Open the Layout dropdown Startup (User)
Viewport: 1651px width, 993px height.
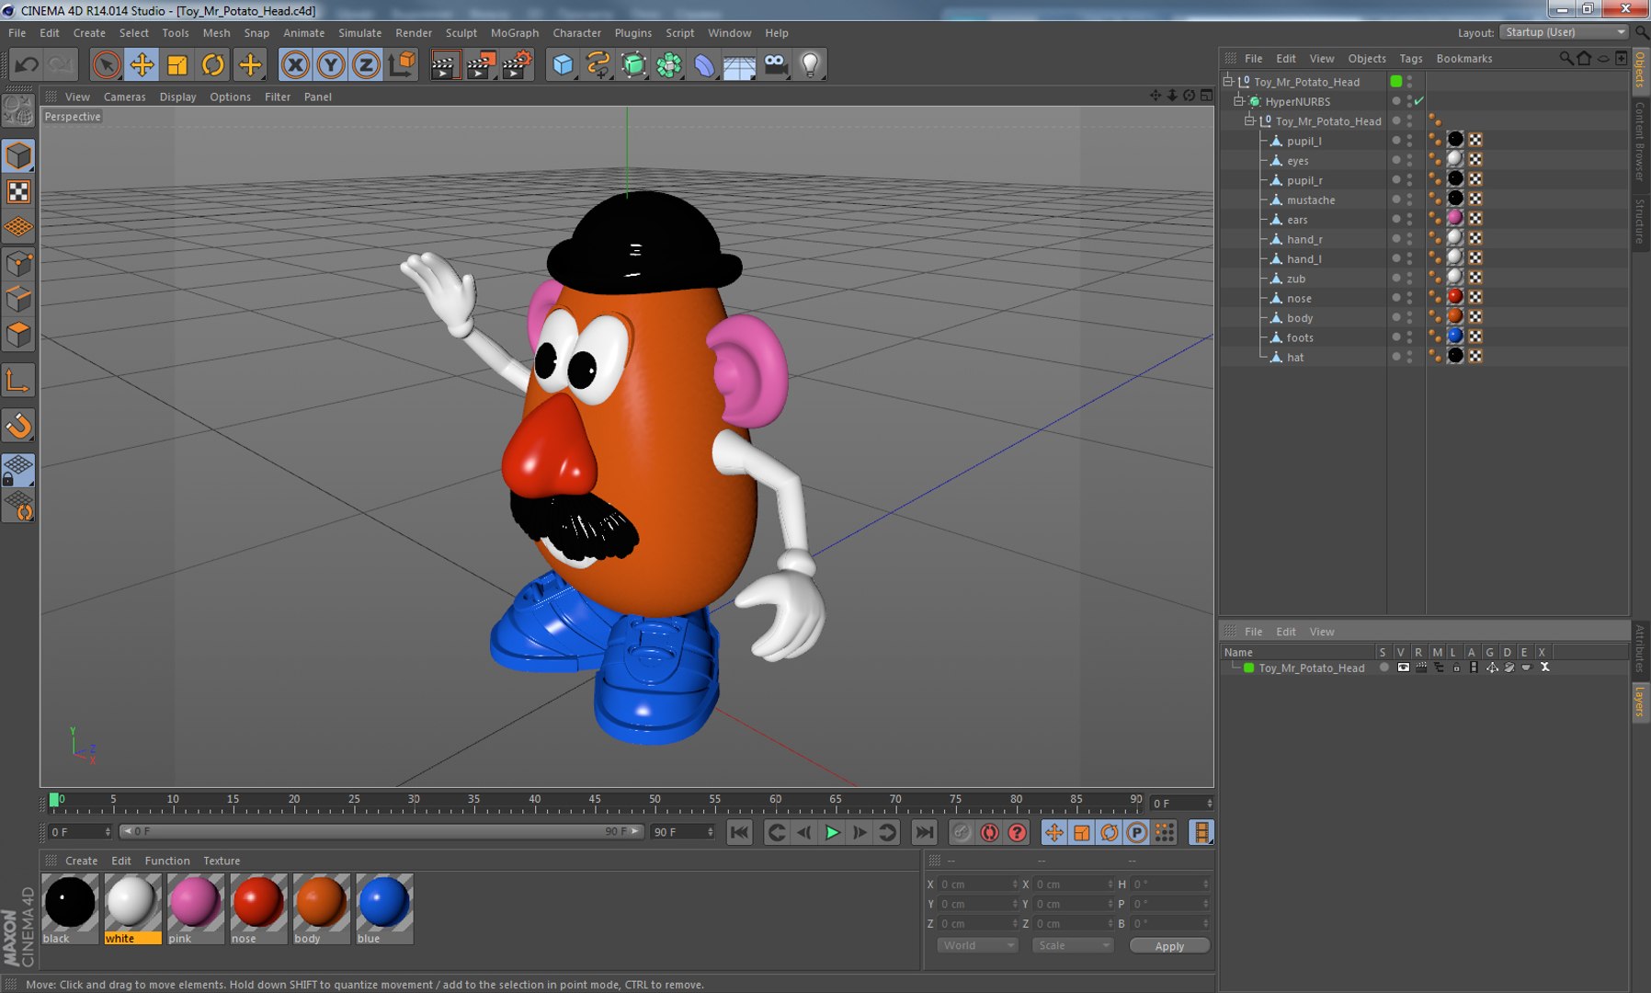click(1563, 32)
